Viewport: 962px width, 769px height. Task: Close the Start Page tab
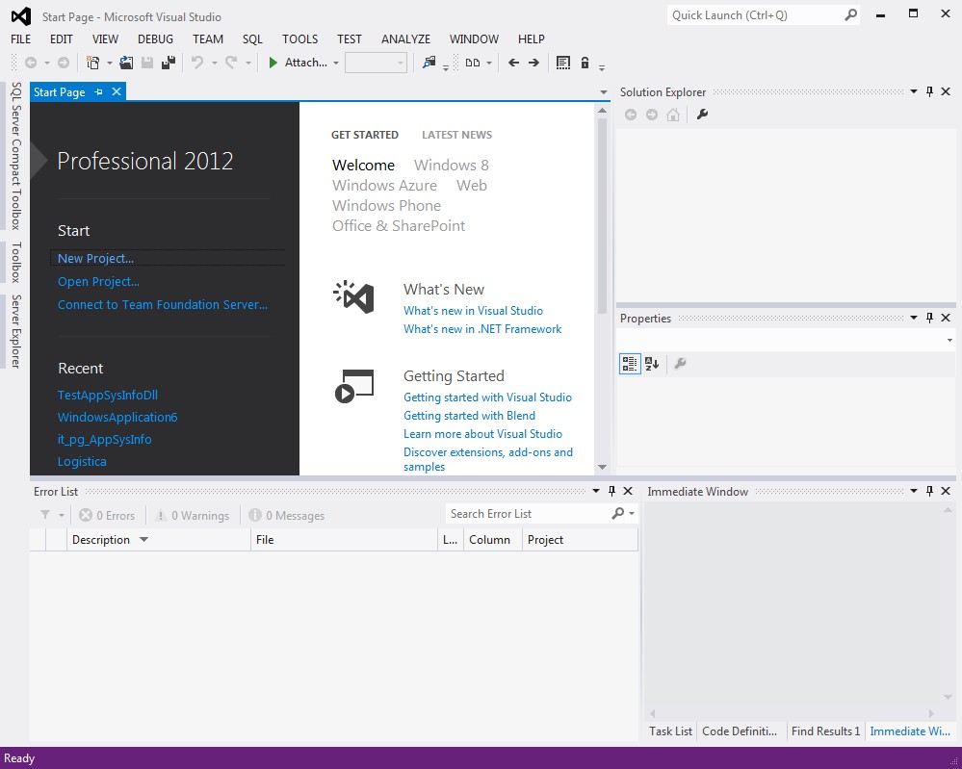pyautogui.click(x=116, y=92)
